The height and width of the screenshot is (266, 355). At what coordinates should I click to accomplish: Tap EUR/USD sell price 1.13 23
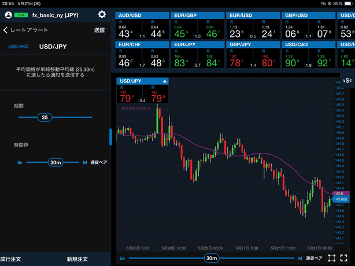tap(237, 30)
